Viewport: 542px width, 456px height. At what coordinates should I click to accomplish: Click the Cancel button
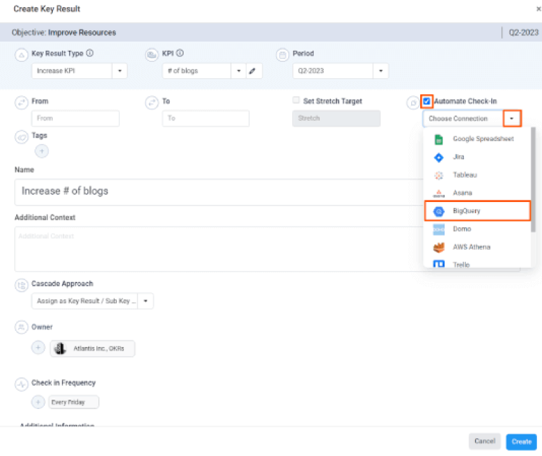pyautogui.click(x=484, y=441)
